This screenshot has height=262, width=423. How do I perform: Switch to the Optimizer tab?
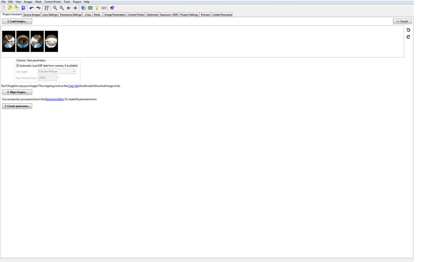tap(152, 15)
